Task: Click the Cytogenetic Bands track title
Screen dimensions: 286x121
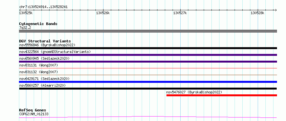Action: pos(38,24)
